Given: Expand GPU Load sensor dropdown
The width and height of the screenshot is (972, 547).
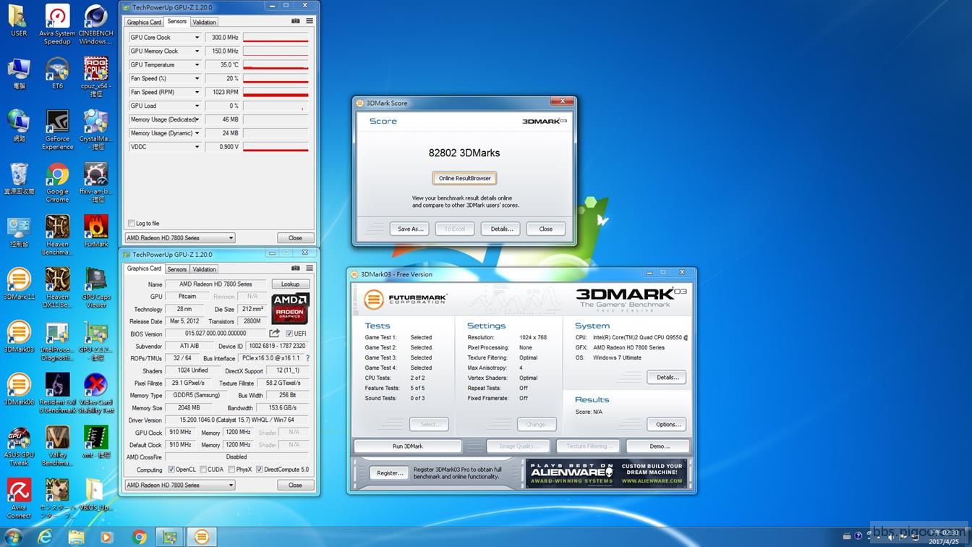Looking at the screenshot, I should point(197,106).
